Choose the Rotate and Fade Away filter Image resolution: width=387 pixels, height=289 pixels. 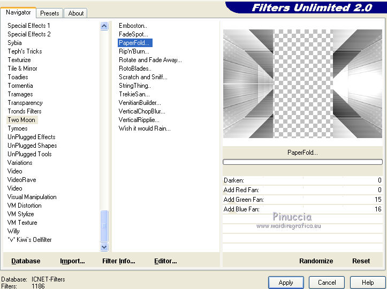pos(150,60)
